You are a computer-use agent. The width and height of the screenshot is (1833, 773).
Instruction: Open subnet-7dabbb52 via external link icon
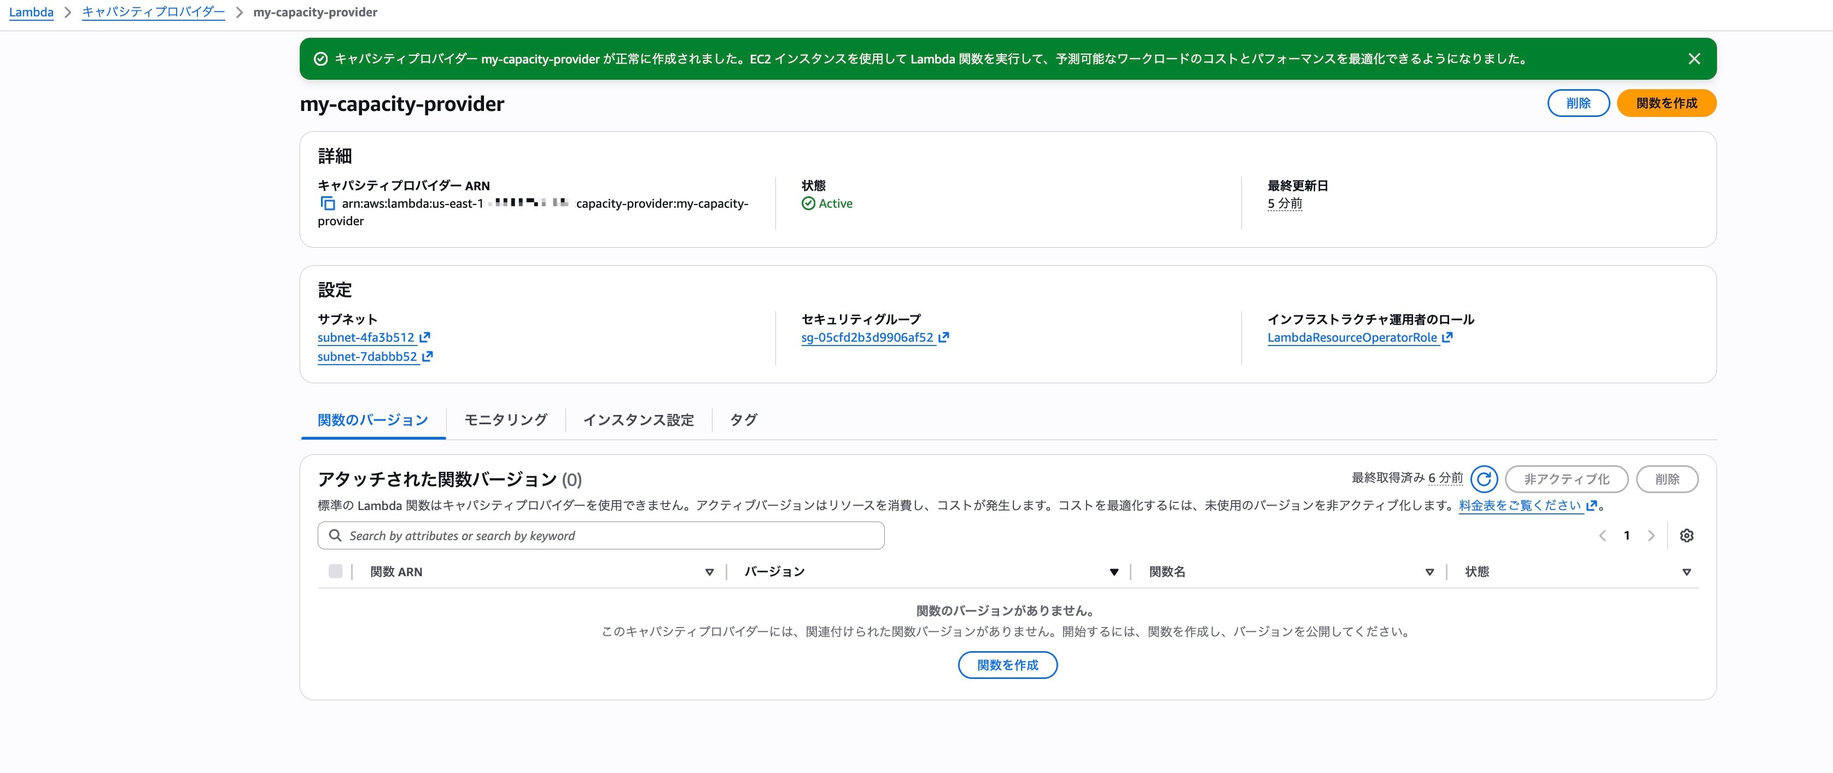[426, 355]
